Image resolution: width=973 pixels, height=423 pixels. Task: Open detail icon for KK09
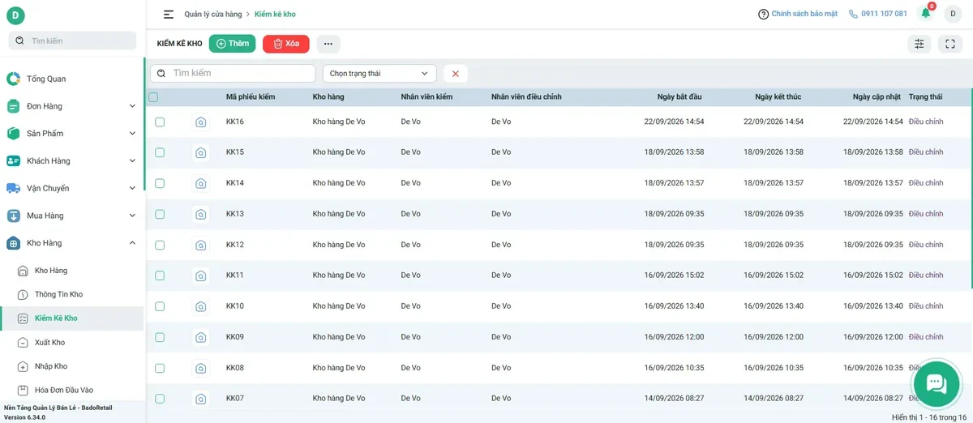(x=200, y=337)
